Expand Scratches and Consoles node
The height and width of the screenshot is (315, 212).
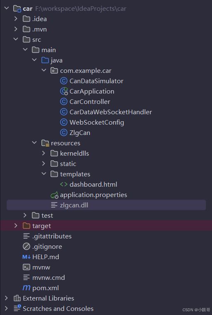coord(7,308)
